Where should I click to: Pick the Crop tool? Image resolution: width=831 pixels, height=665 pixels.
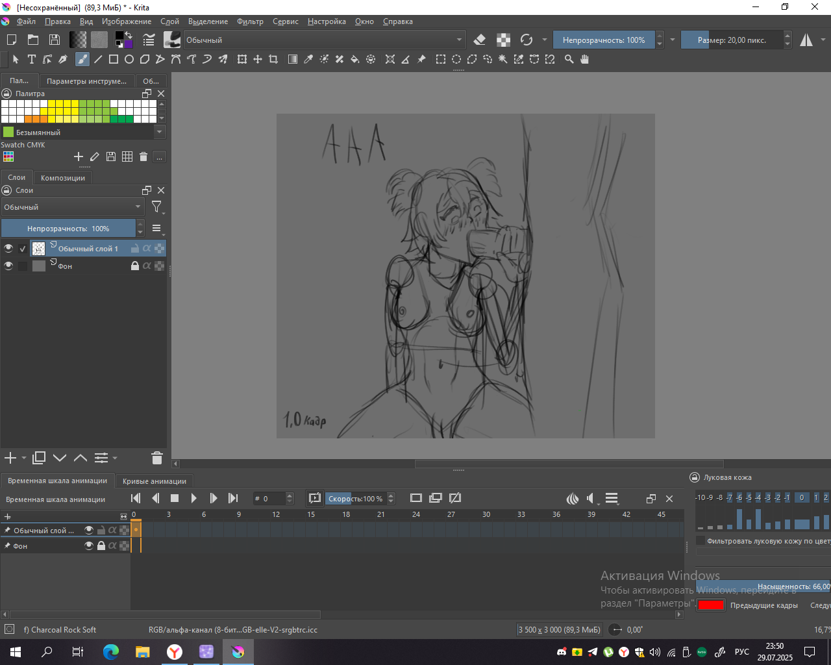pyautogui.click(x=273, y=59)
